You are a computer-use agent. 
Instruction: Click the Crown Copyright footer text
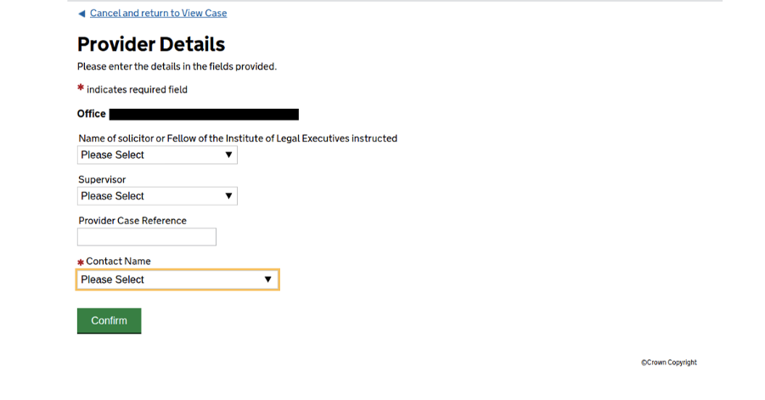(x=668, y=363)
